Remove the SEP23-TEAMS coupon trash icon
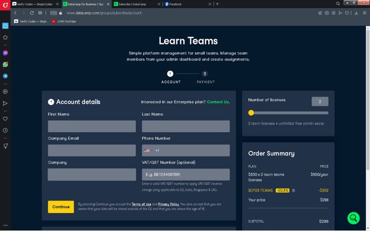 click(293, 191)
